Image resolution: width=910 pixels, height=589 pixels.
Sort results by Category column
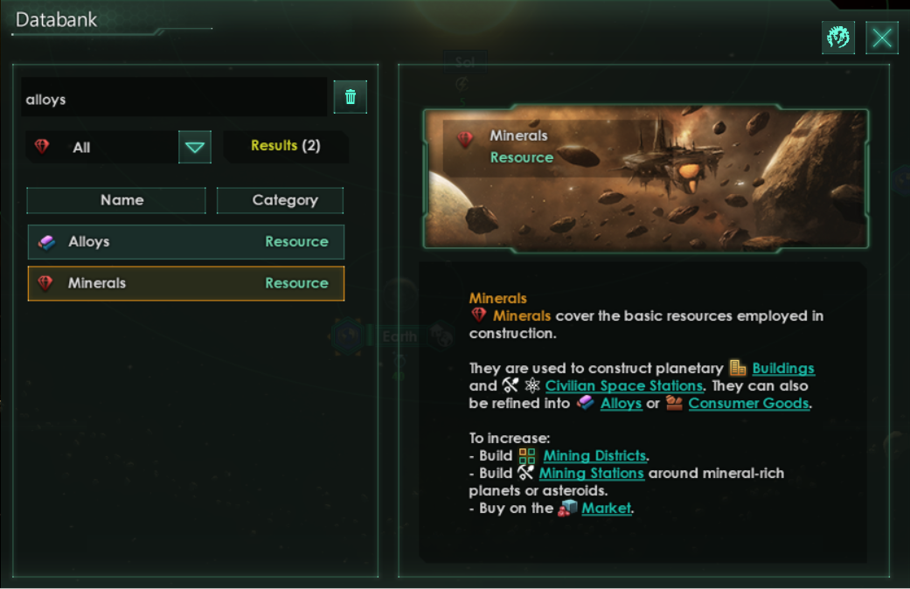[280, 200]
